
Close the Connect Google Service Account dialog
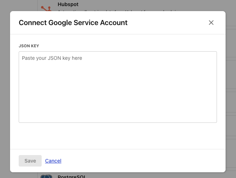coord(211,23)
